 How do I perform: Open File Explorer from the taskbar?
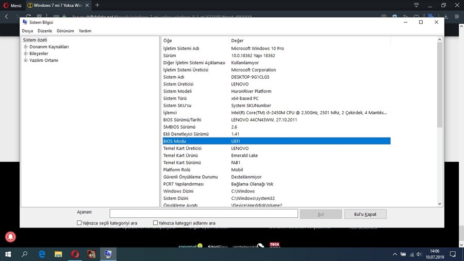point(58,254)
